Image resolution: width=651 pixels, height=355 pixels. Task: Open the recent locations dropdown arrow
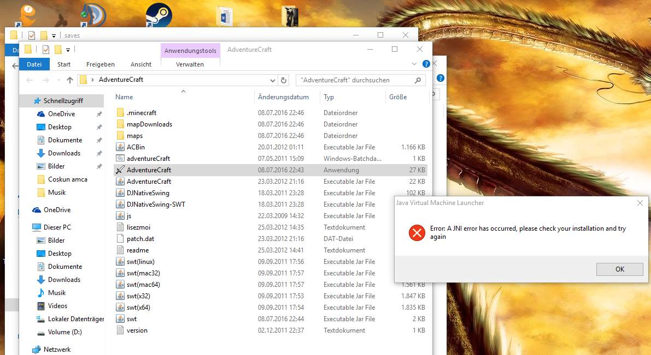coord(58,80)
